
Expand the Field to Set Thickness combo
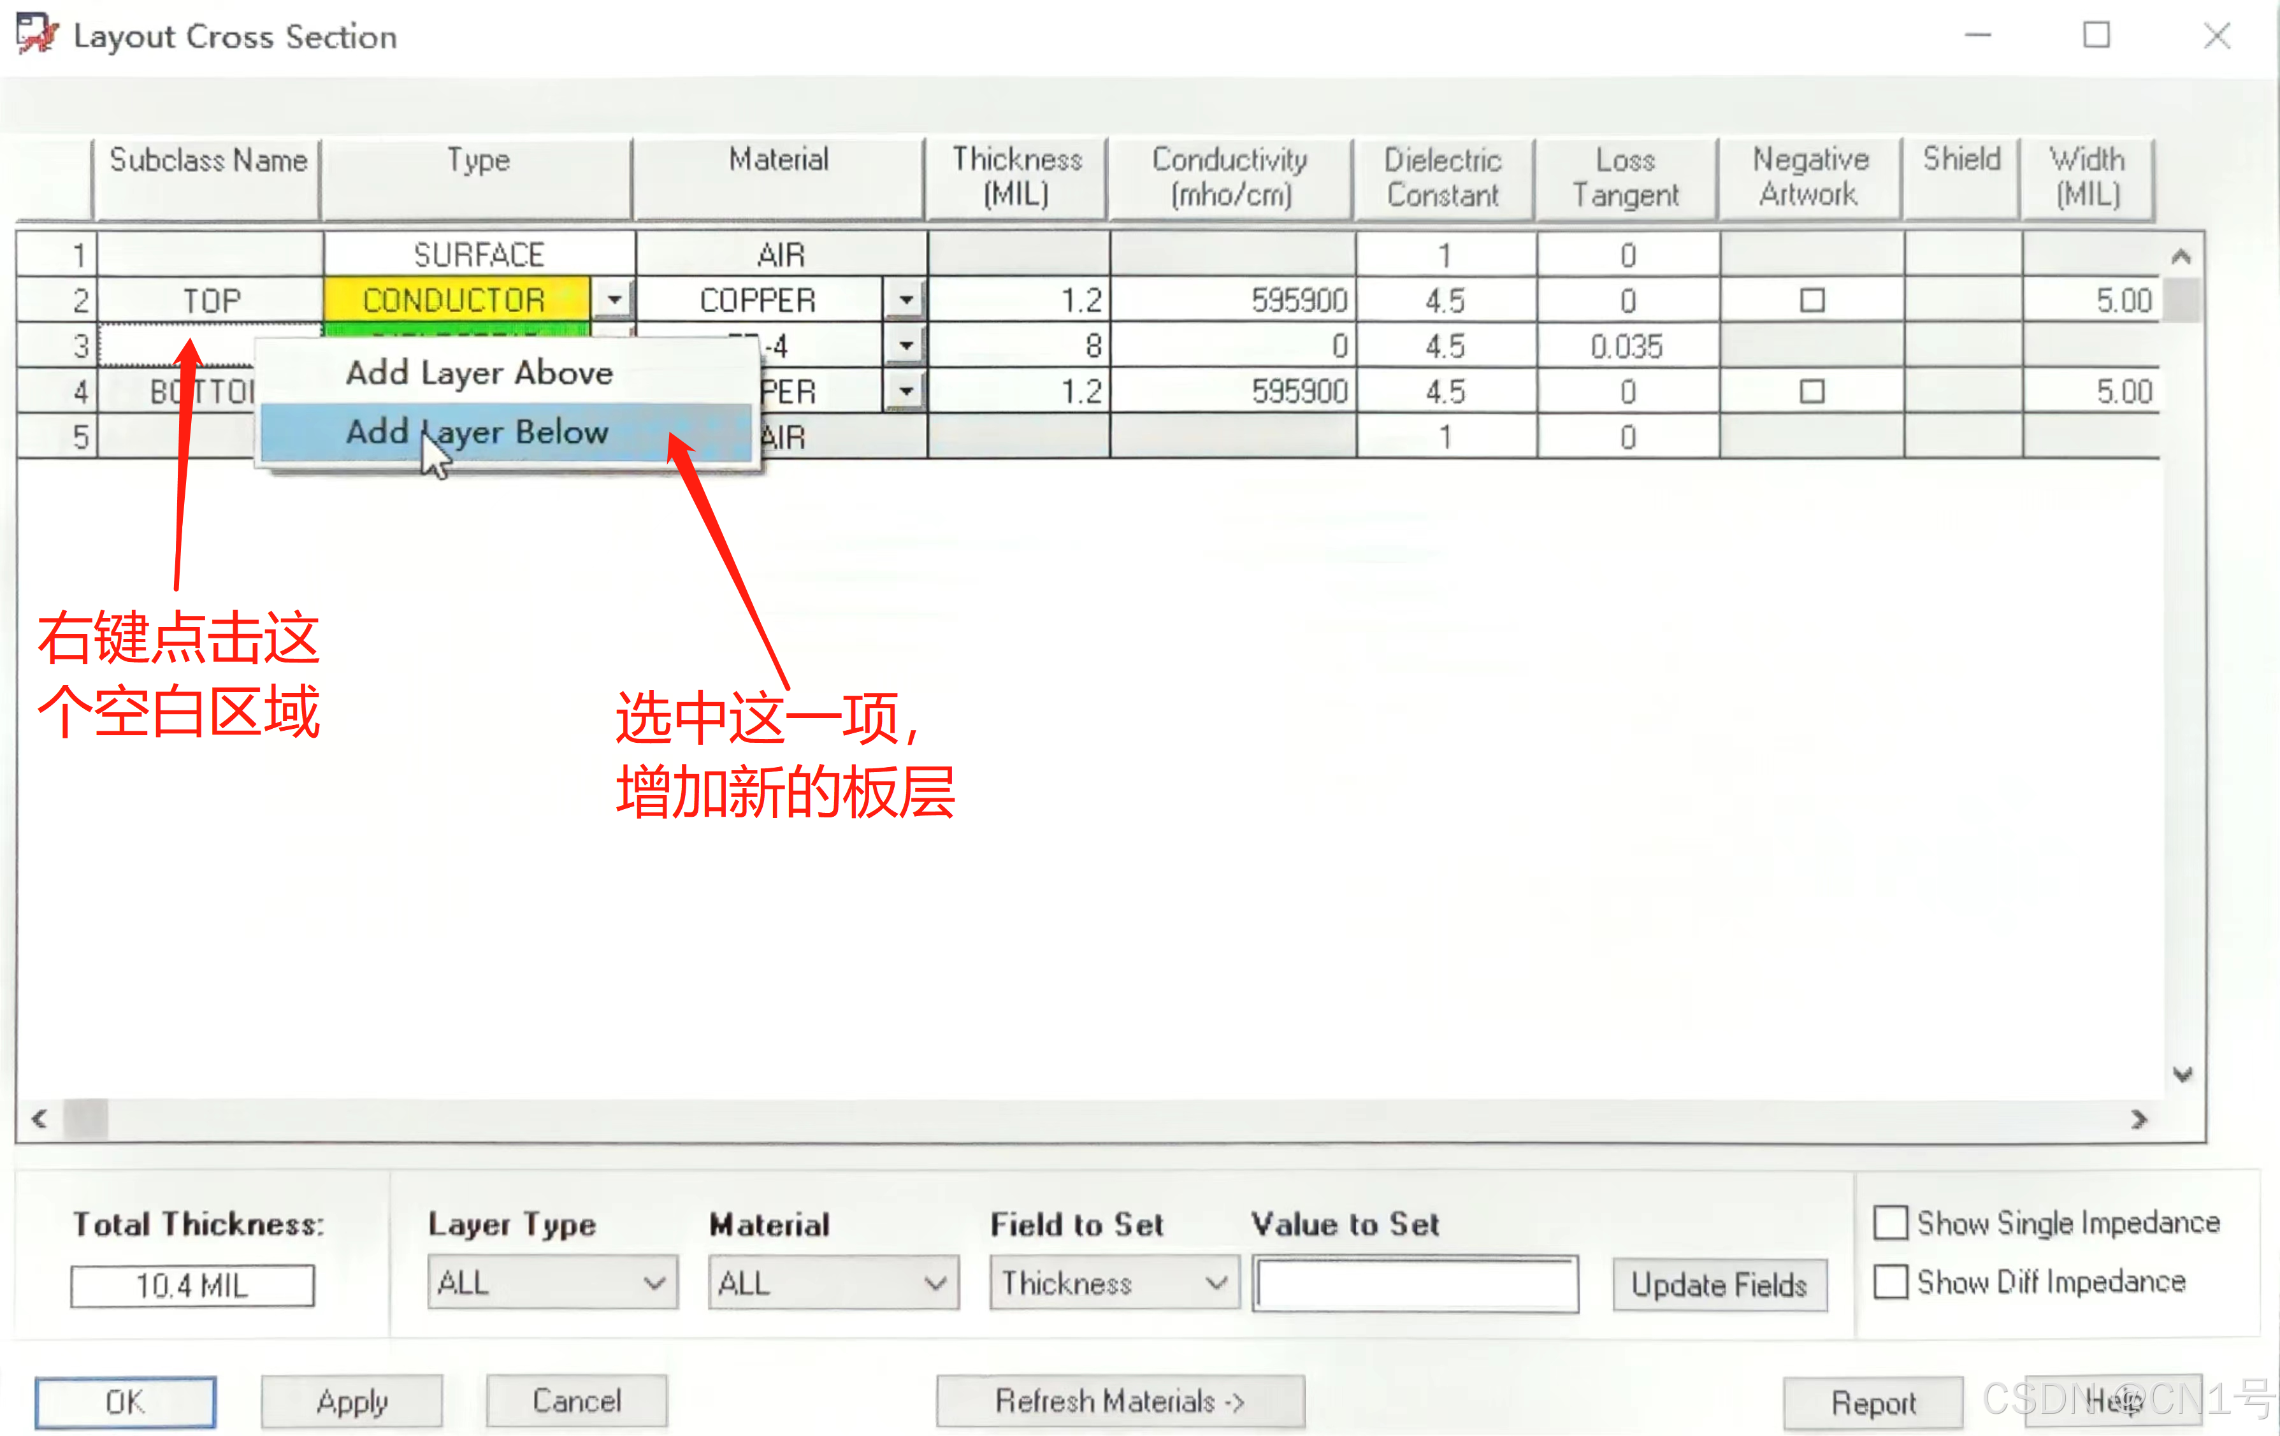[x=1216, y=1282]
